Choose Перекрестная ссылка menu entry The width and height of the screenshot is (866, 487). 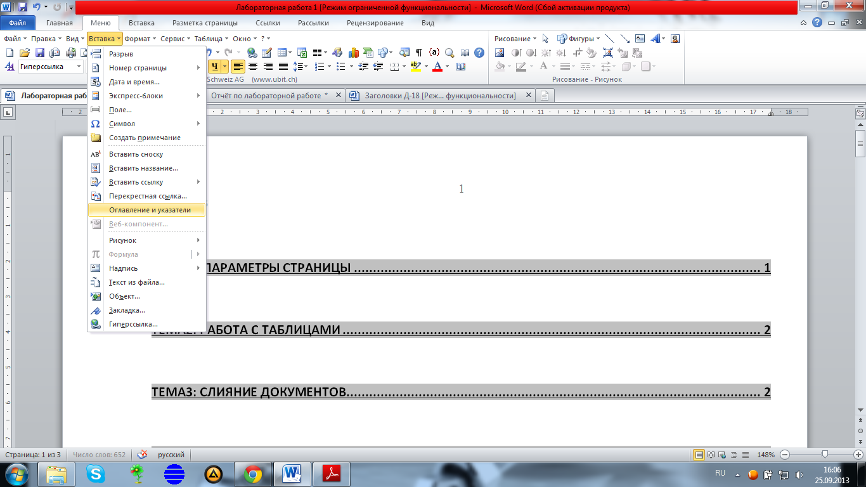146,196
